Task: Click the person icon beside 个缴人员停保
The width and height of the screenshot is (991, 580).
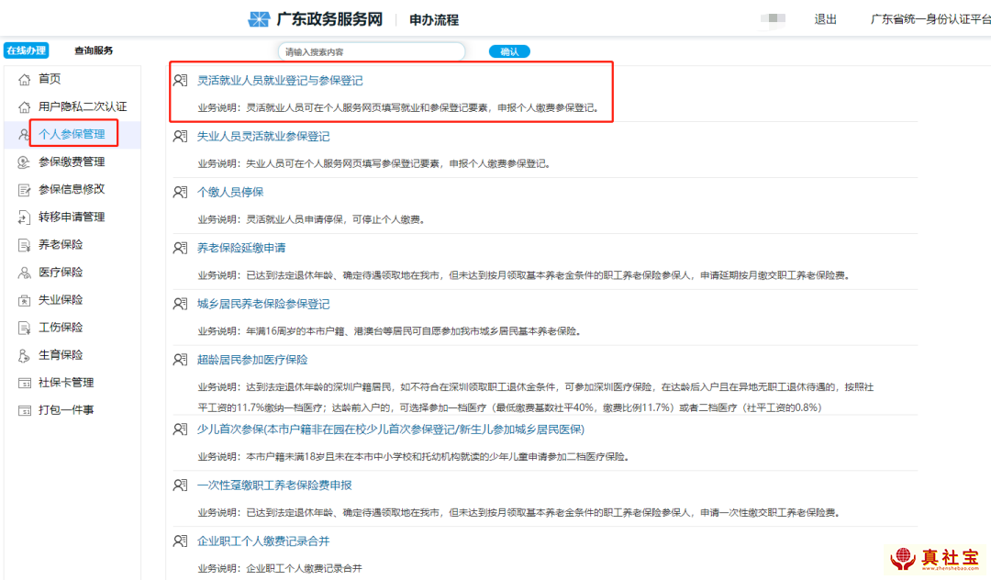Action: [181, 193]
